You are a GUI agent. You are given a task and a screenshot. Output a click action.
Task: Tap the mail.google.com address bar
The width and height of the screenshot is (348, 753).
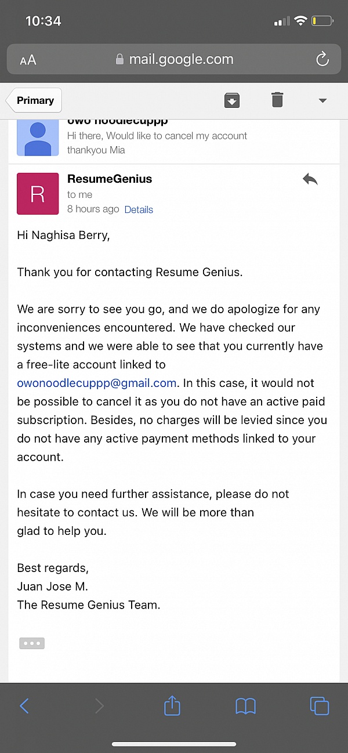coord(174,59)
